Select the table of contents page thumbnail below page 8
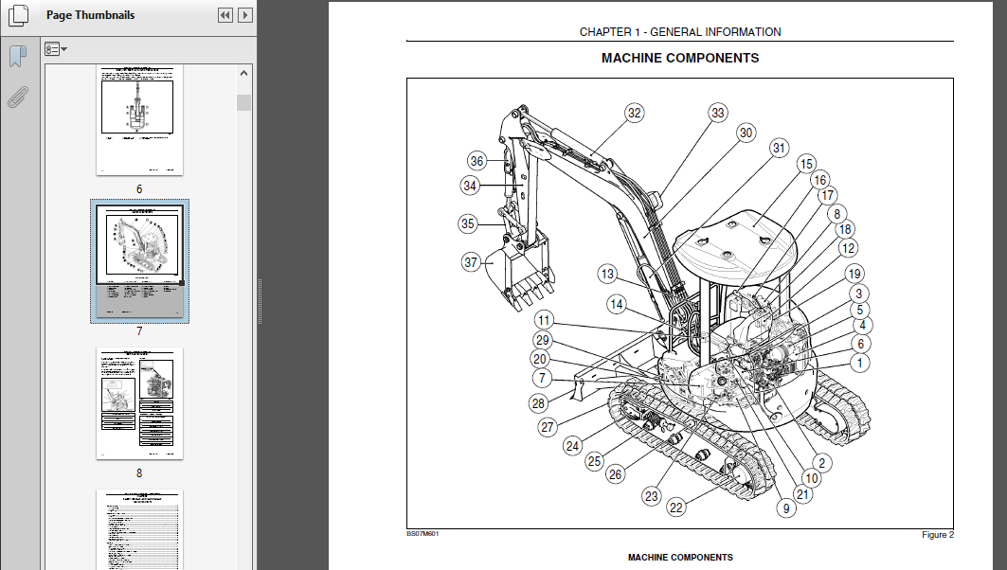The width and height of the screenshot is (1007, 570). [139, 529]
